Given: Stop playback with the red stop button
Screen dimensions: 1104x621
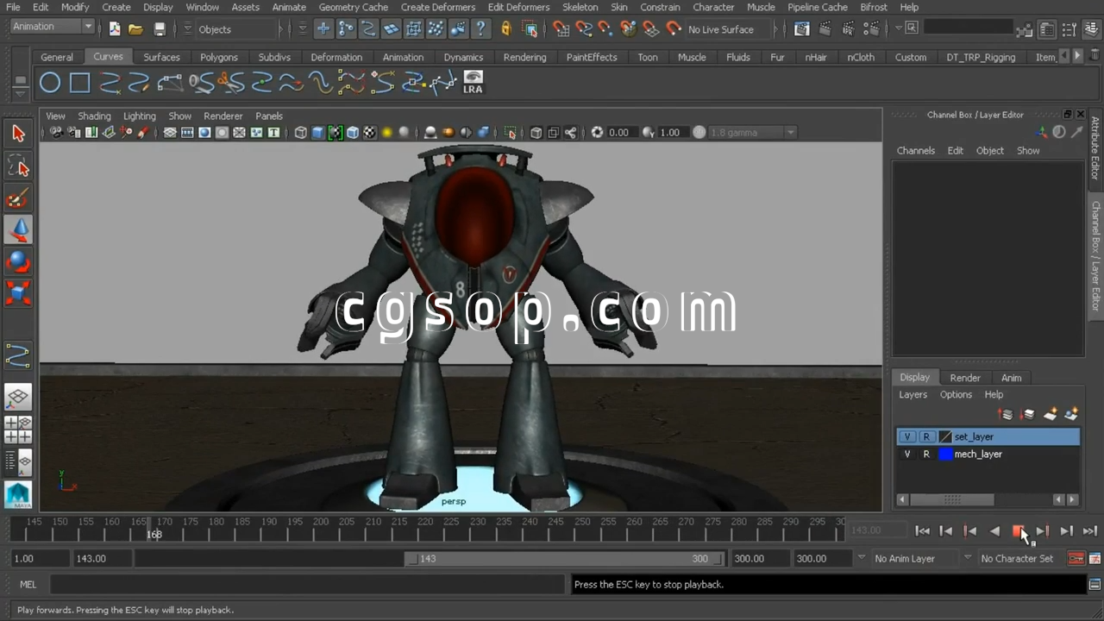Looking at the screenshot, I should coord(1018,531).
